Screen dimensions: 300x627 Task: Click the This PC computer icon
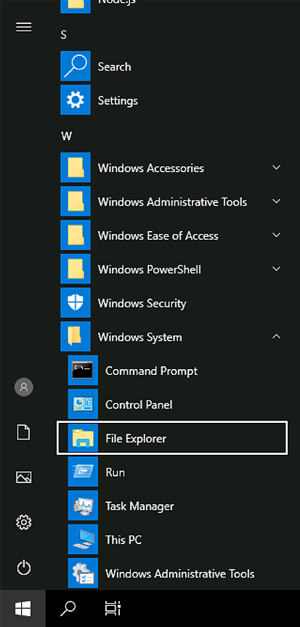83,539
